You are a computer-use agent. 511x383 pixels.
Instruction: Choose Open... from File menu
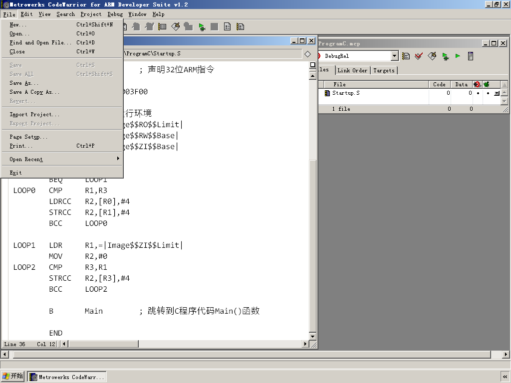tap(62, 33)
